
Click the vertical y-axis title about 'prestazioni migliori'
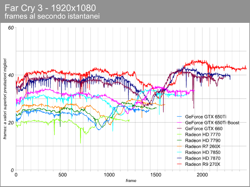[x=5, y=98]
